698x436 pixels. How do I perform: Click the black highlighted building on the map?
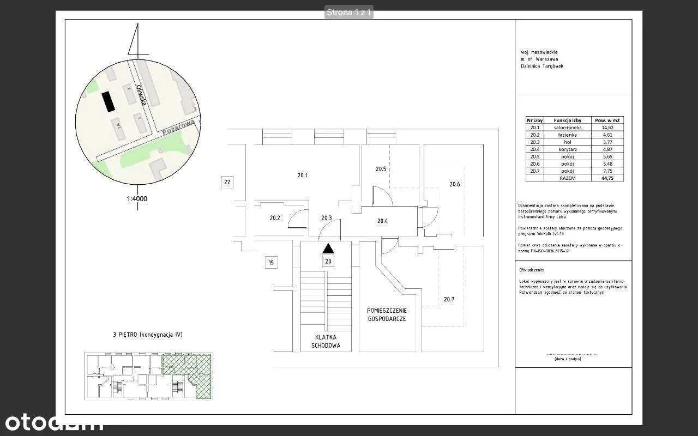(x=109, y=101)
